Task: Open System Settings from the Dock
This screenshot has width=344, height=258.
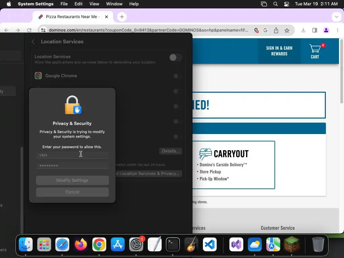Action: pos(136,245)
